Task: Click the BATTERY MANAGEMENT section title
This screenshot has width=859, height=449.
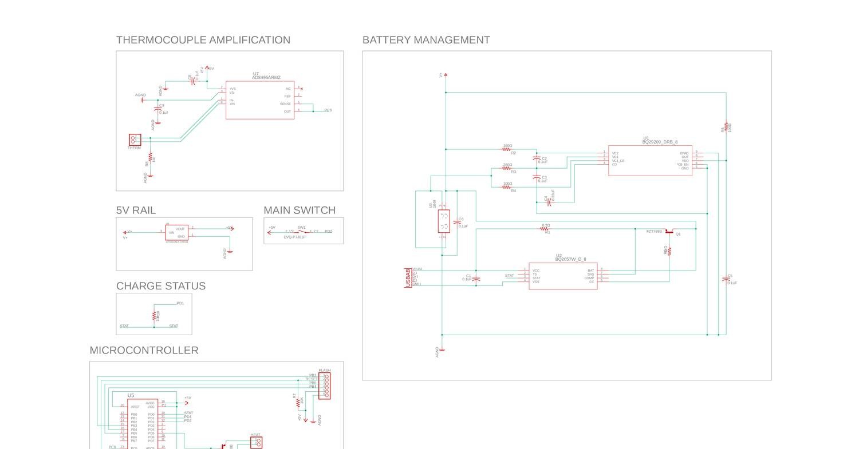Action: [426, 40]
